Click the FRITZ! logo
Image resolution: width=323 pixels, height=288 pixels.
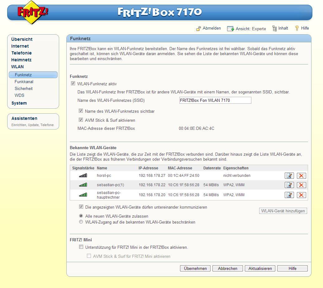coord(32,12)
